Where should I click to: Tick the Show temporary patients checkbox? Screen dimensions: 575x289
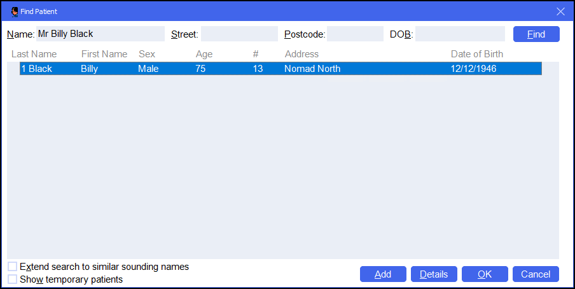click(13, 279)
